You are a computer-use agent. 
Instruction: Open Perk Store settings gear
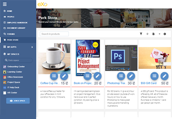165,34
